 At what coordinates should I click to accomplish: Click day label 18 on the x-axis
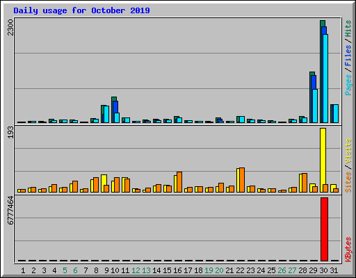click(198, 270)
